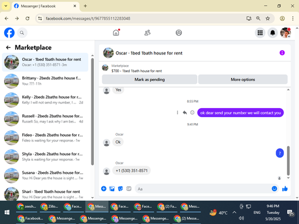Open the account profile picture menu
The image size is (299, 224).
(285, 33)
